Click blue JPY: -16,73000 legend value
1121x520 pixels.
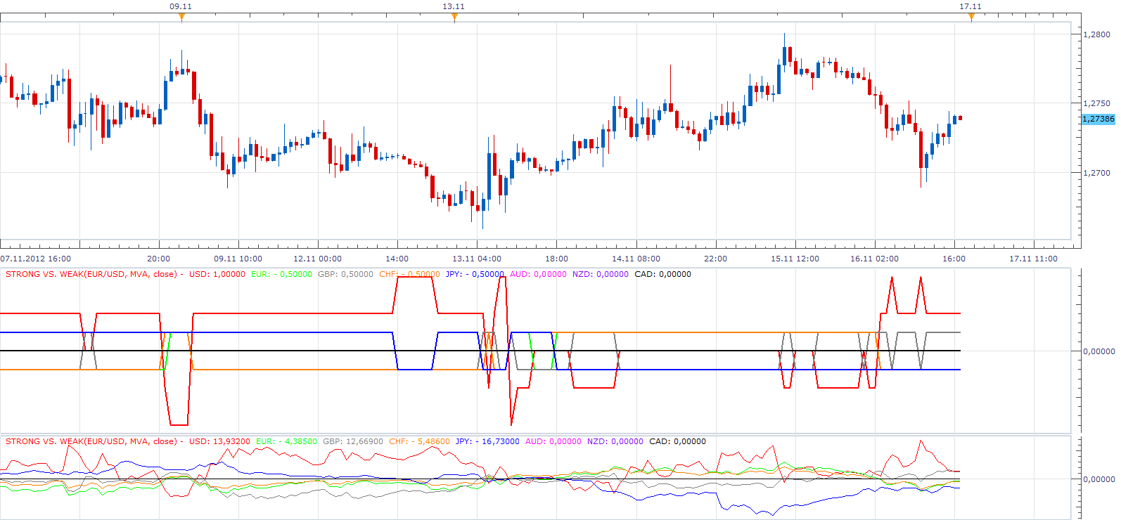[487, 441]
